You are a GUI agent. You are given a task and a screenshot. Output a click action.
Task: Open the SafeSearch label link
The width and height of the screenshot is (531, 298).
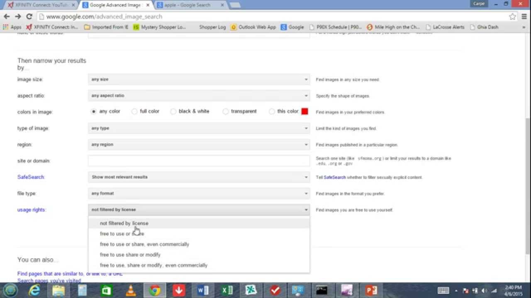pos(31,177)
